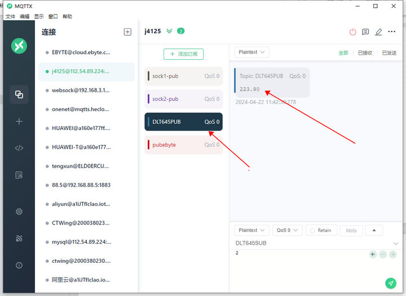Screen dimensions: 406x296
Task: Click the Meta button
Action: [x=351, y=230]
